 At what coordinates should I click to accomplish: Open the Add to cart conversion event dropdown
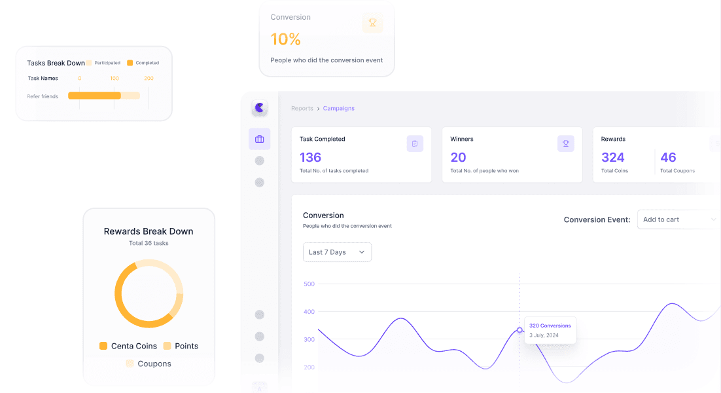tap(678, 219)
